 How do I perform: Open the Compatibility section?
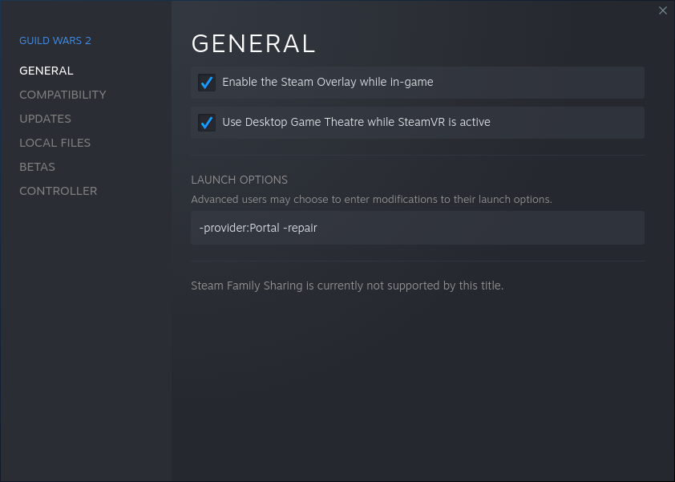coord(63,95)
